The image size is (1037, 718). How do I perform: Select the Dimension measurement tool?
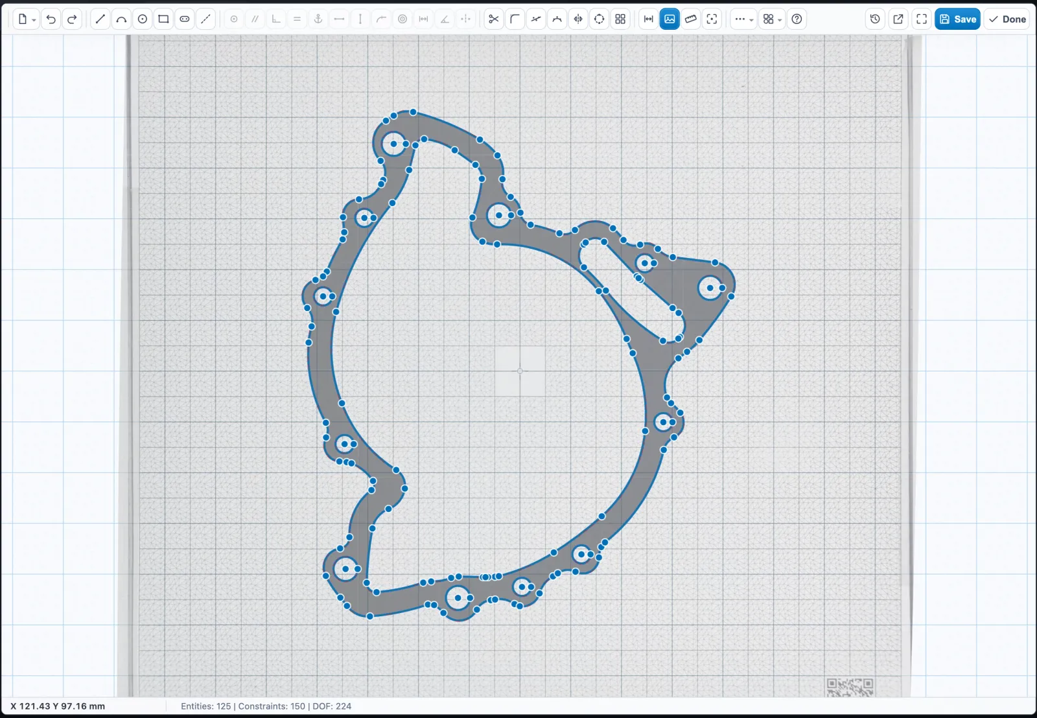point(648,19)
